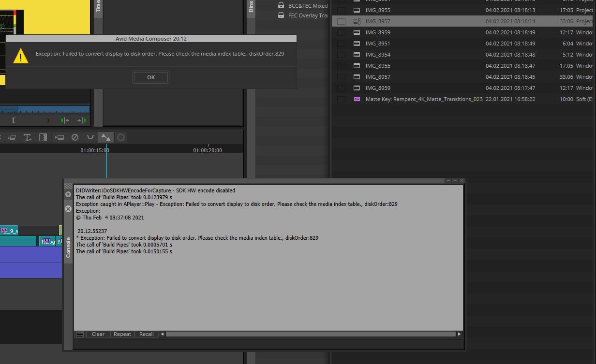Viewport: 596px width, 364px height.
Task: Open the FEC Overlay Tra bin
Action: coord(308,15)
